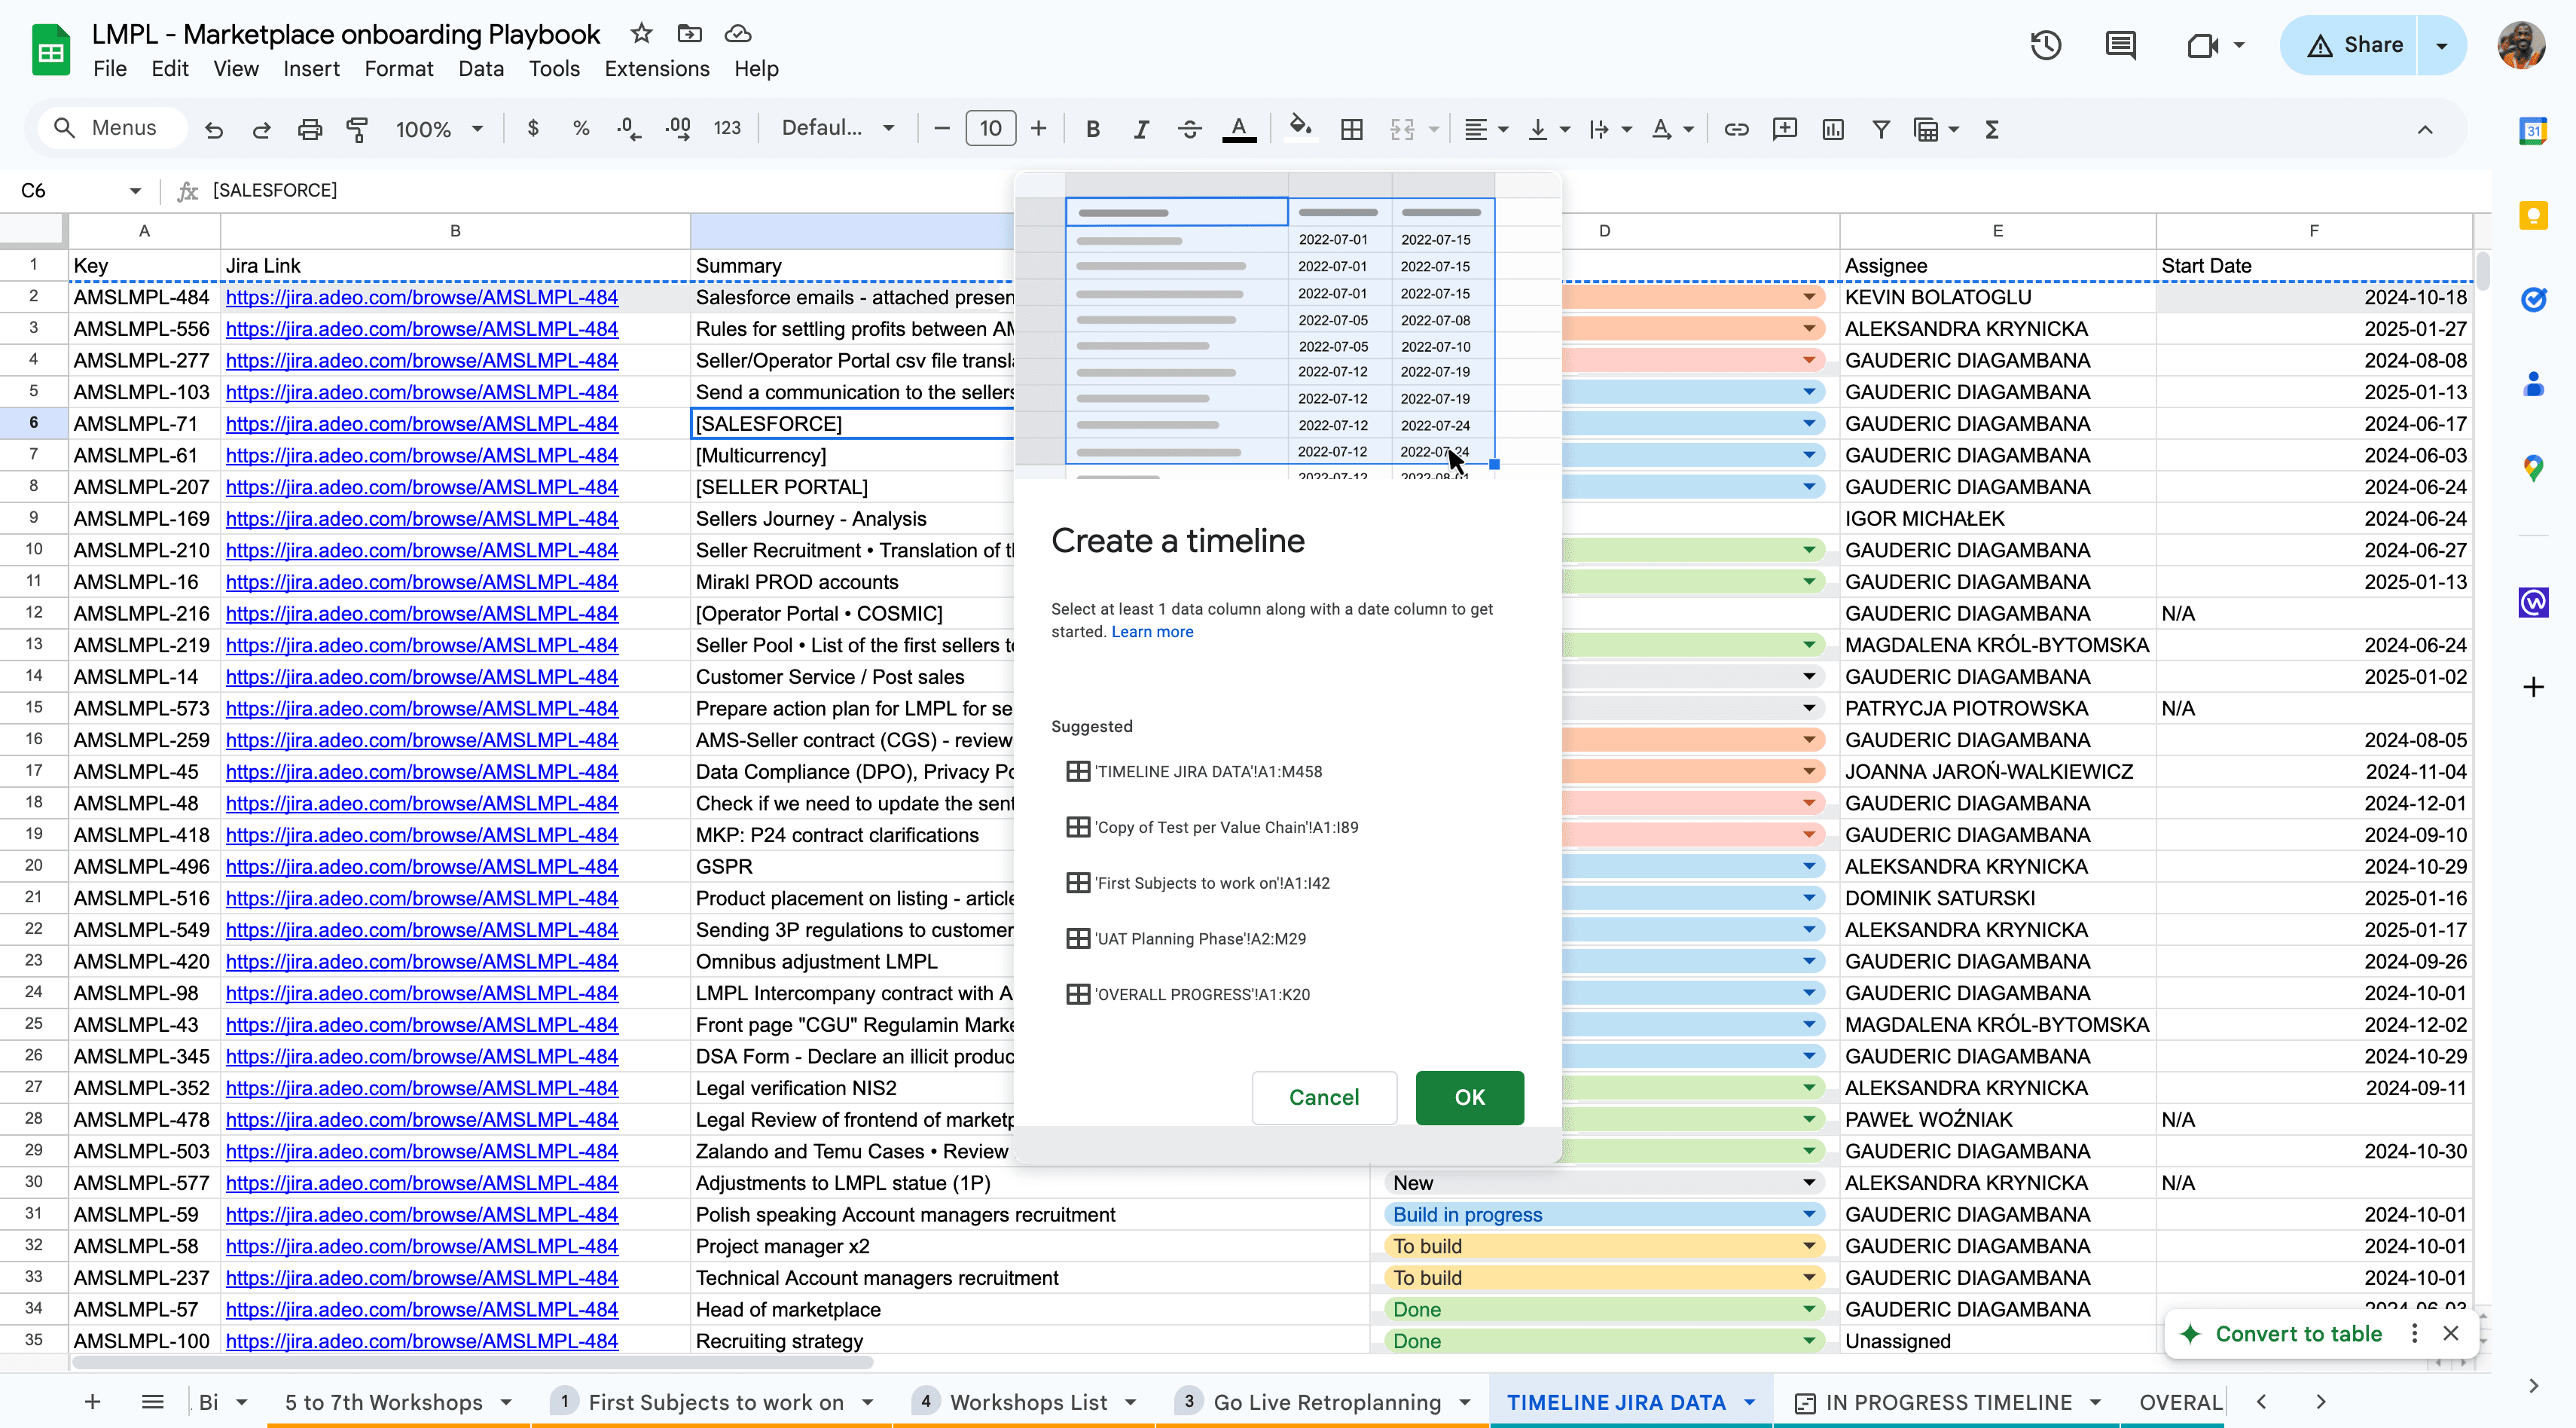Toggle italic formatting
The width and height of the screenshot is (2576, 1428).
pos(1141,129)
